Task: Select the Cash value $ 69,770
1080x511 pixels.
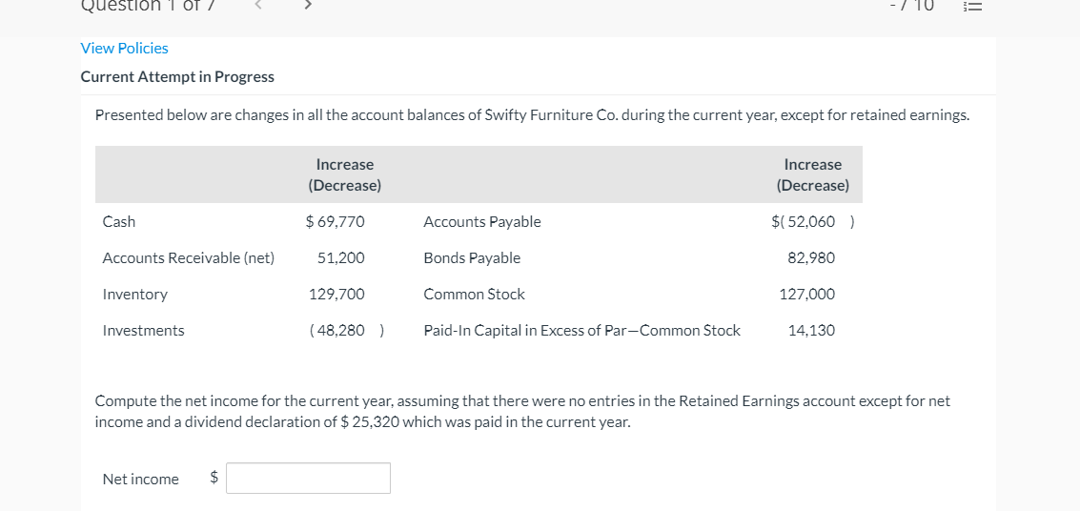Action: pyautogui.click(x=335, y=222)
